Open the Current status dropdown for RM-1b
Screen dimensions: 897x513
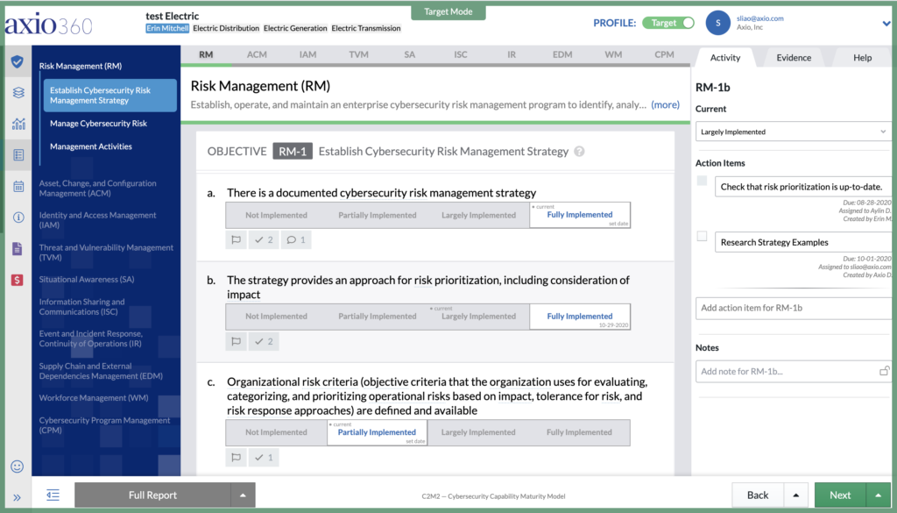click(x=793, y=132)
